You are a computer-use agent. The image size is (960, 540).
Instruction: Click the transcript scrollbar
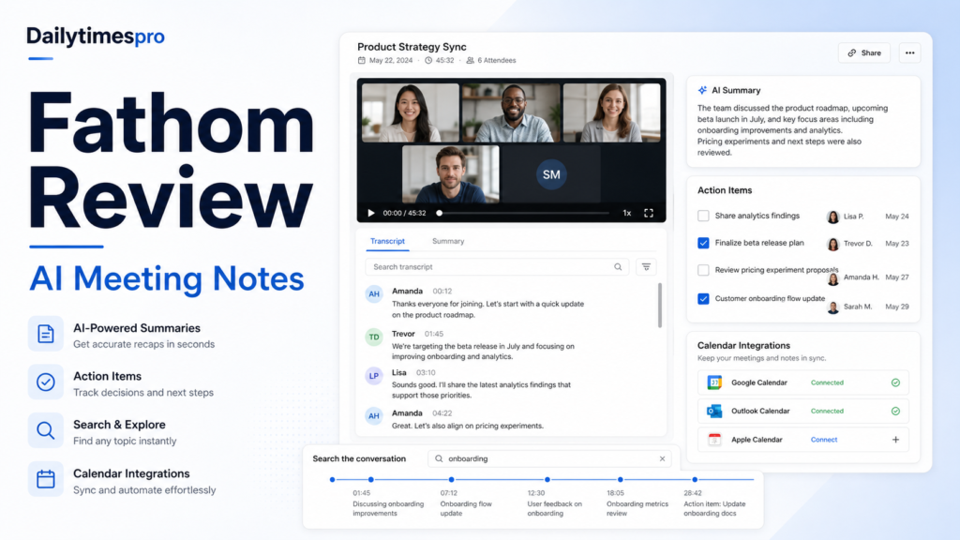[x=659, y=305]
